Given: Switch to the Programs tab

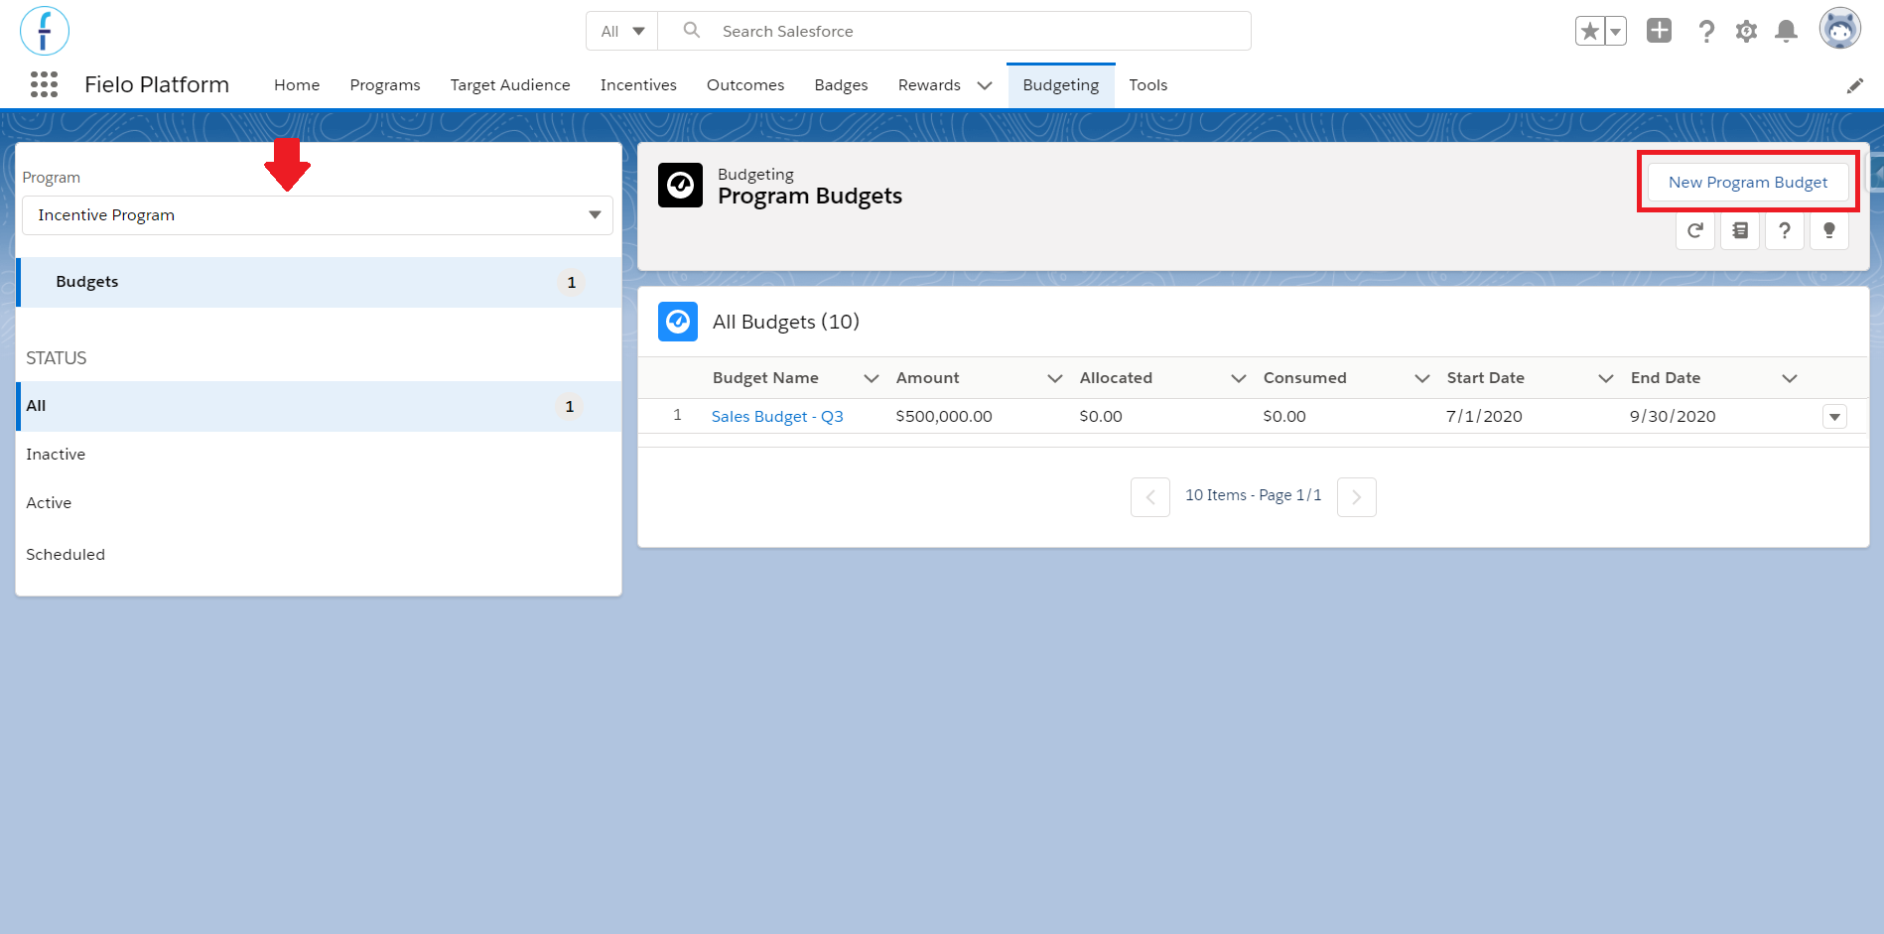Looking at the screenshot, I should [385, 85].
